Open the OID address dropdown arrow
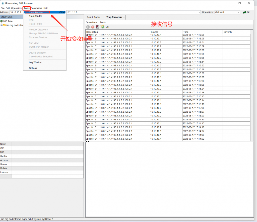This screenshot has height=222, width=257. [199, 12]
